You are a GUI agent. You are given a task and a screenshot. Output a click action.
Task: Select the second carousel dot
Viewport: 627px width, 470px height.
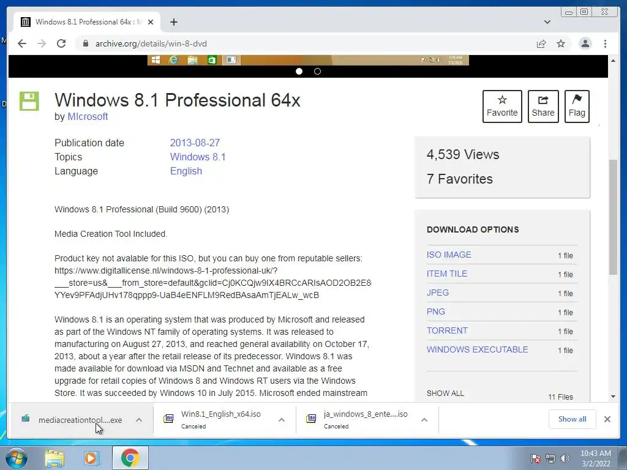318,71
